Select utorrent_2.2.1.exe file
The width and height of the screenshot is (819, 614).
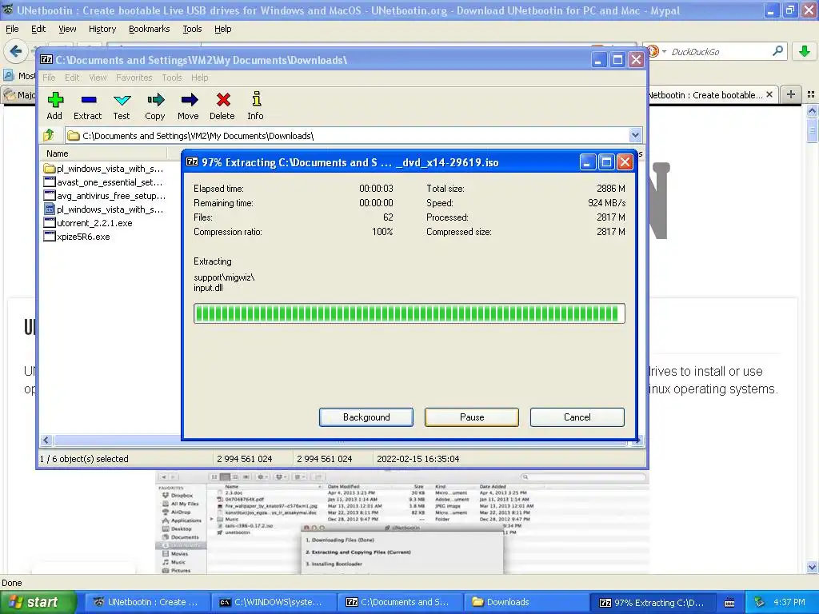click(x=88, y=223)
